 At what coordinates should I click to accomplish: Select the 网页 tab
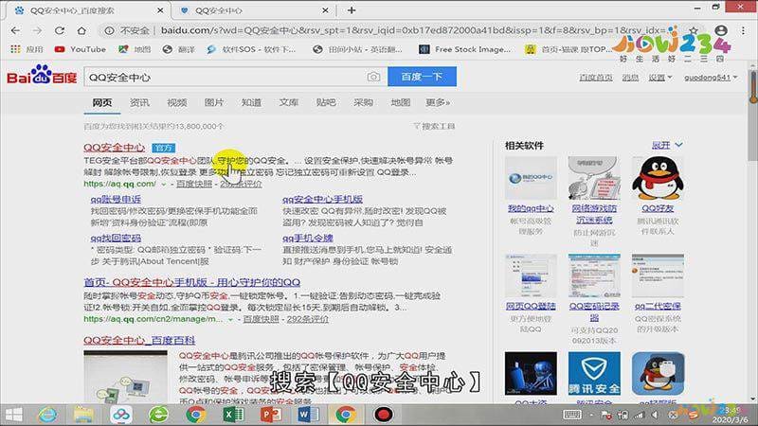[102, 102]
